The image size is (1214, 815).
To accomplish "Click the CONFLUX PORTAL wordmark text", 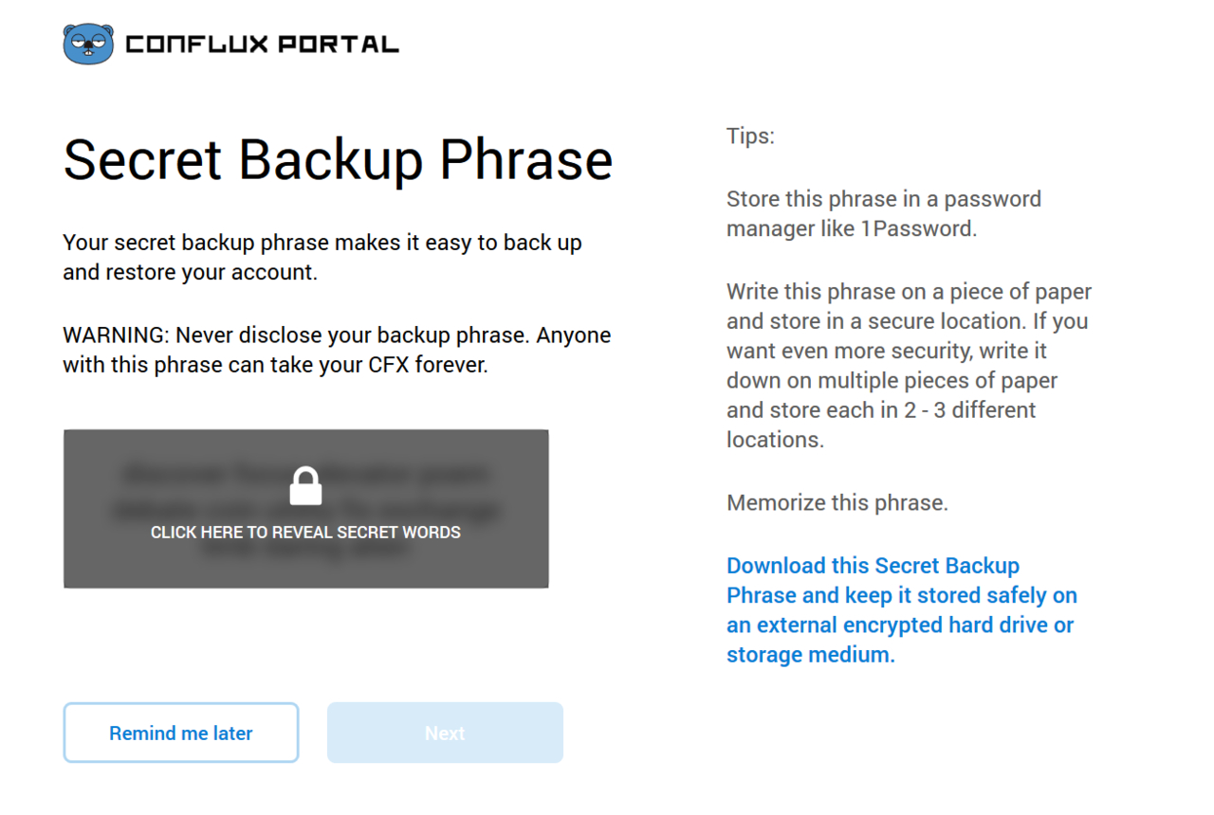I will pyautogui.click(x=262, y=45).
